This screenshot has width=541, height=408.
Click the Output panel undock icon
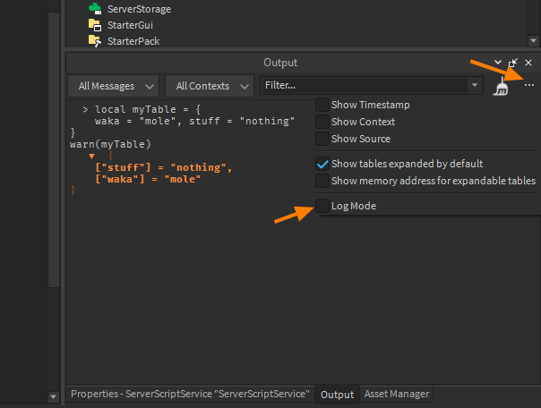click(512, 63)
